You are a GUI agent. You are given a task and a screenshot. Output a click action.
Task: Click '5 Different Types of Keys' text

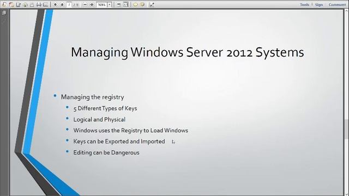tap(105, 108)
